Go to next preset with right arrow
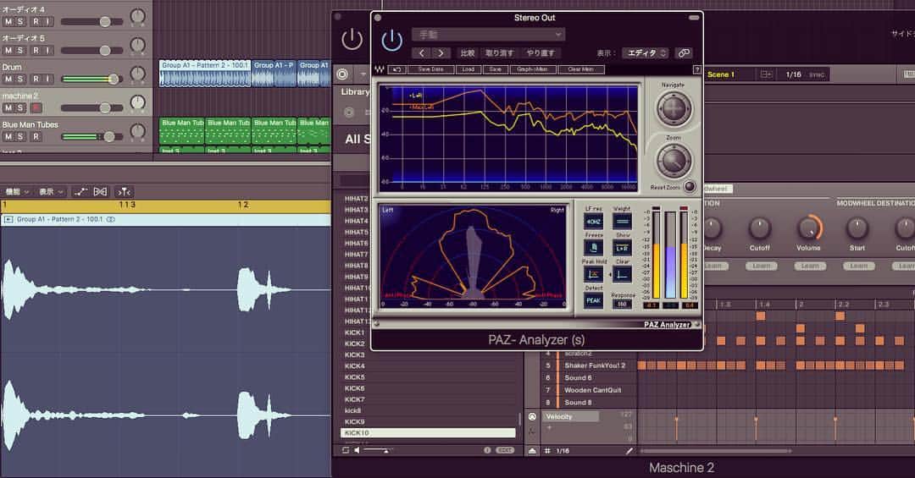 pos(441,53)
